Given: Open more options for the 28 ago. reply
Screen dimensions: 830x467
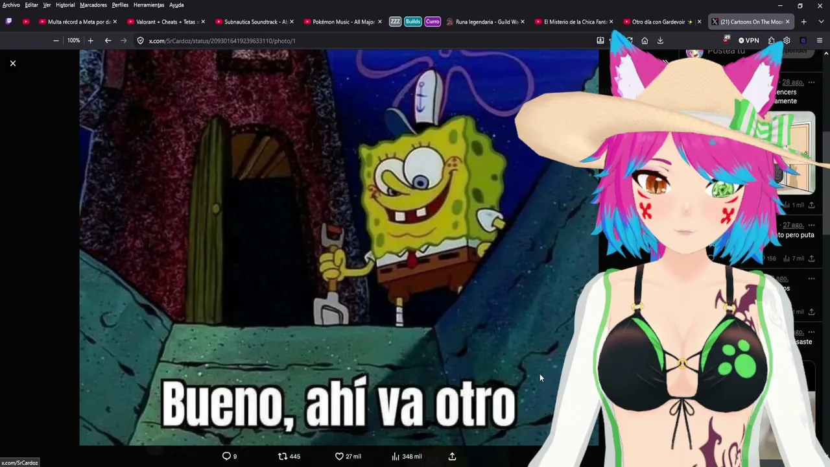Looking at the screenshot, I should (811, 82).
